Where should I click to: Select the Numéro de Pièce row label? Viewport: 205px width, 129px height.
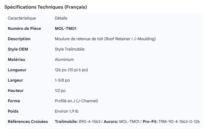click(x=24, y=28)
